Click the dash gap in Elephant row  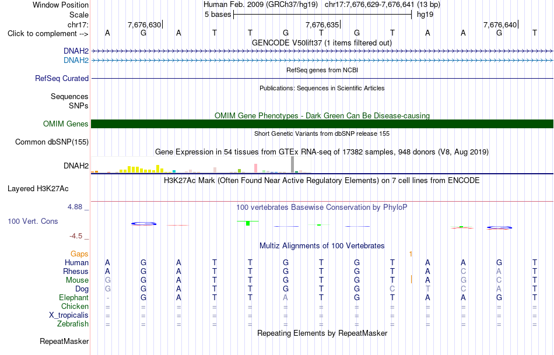(108, 298)
